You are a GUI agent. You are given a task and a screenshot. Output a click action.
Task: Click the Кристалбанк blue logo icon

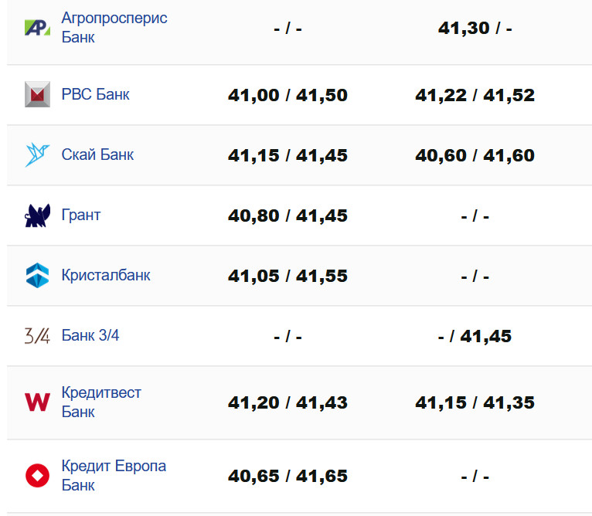(x=37, y=276)
